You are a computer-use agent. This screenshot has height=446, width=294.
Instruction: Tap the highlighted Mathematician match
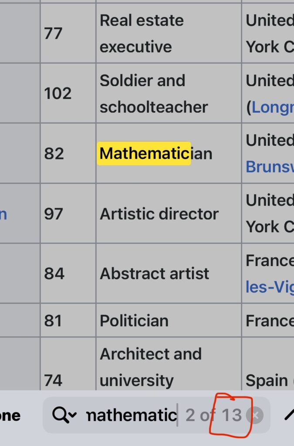pyautogui.click(x=144, y=153)
